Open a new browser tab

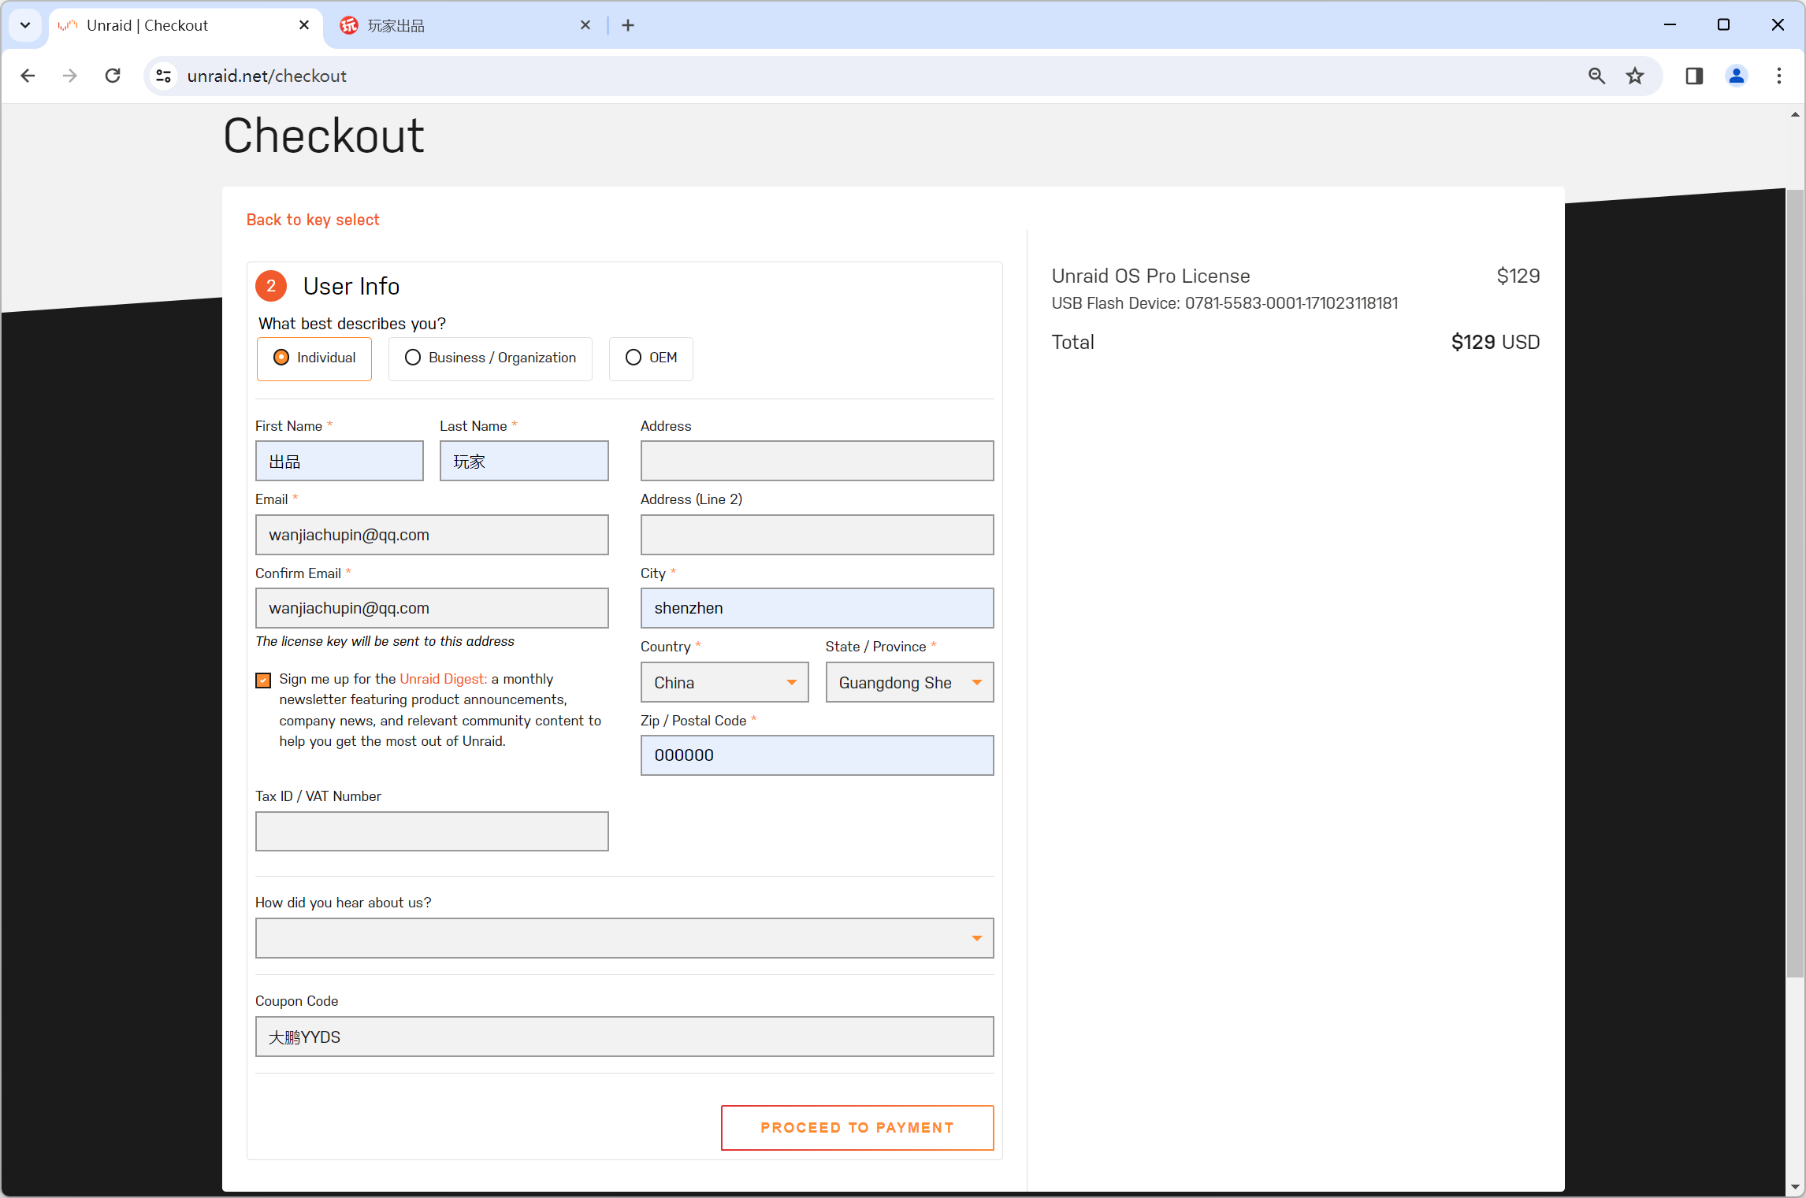(628, 25)
